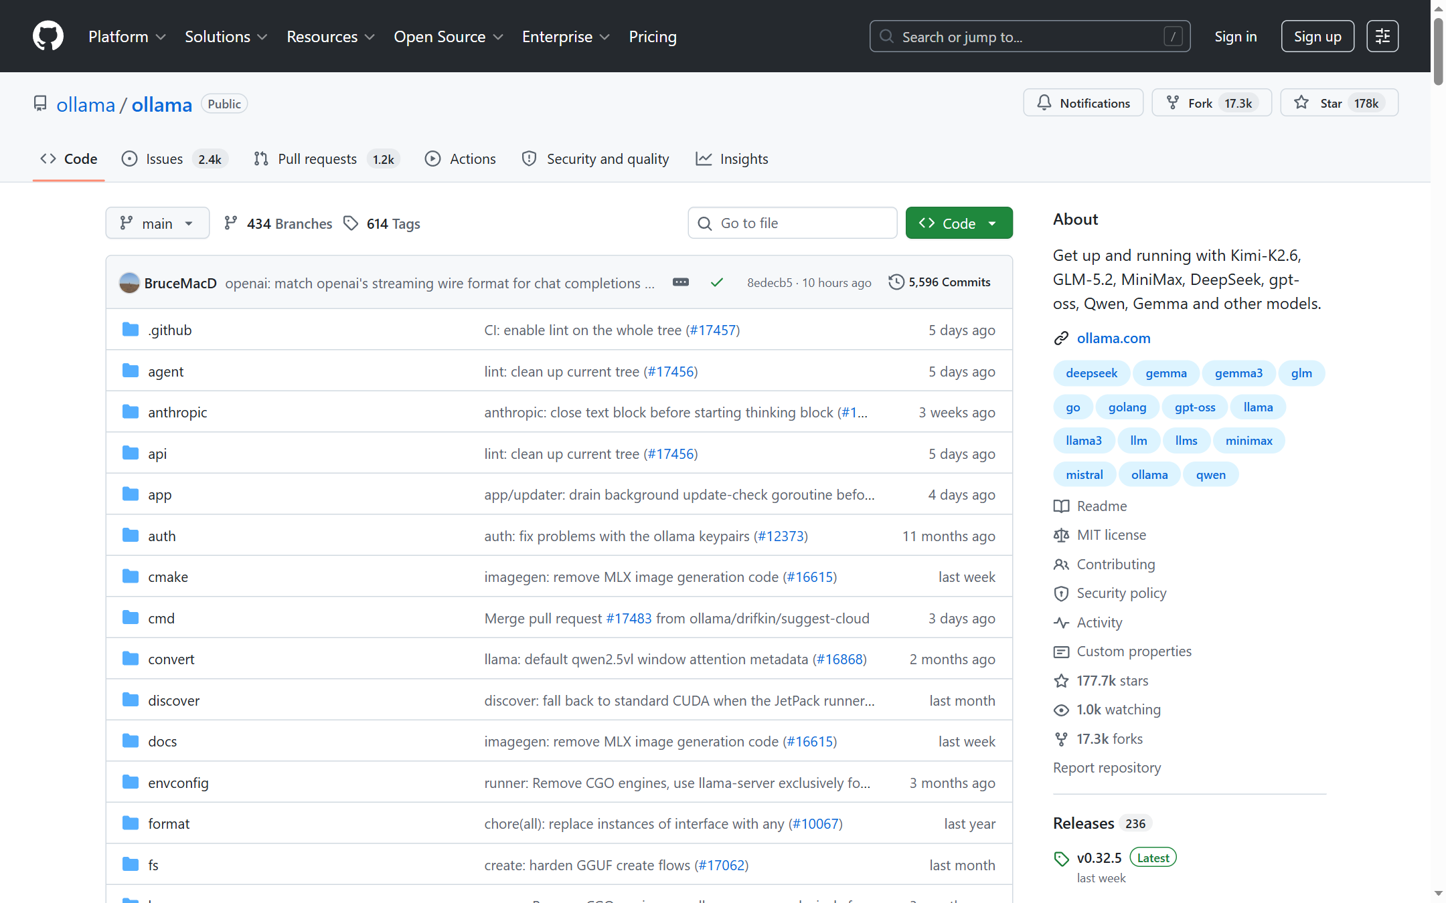Click the green commit status checkmark

pos(717,282)
